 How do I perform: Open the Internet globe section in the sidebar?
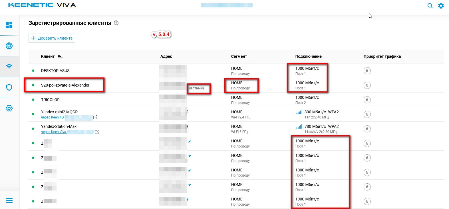[x=9, y=46]
